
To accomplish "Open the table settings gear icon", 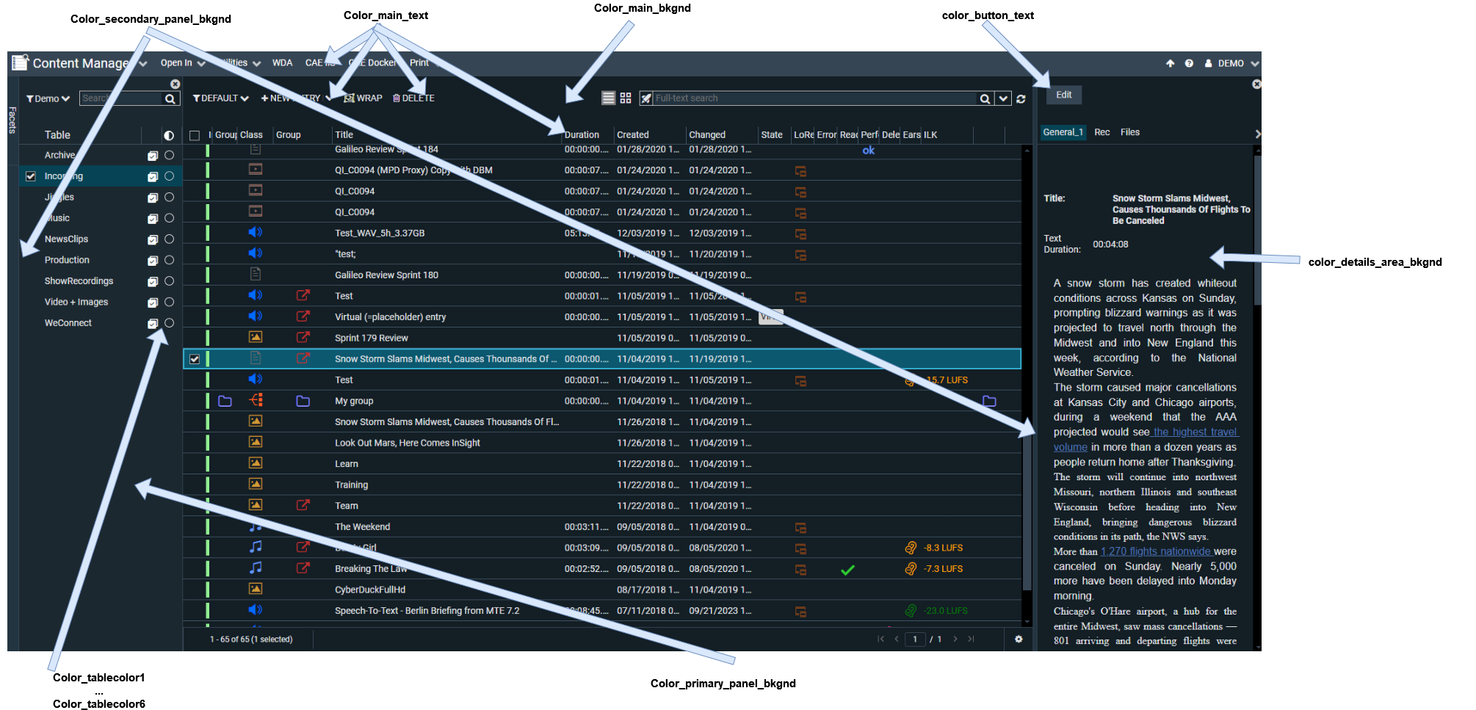I will [1019, 640].
